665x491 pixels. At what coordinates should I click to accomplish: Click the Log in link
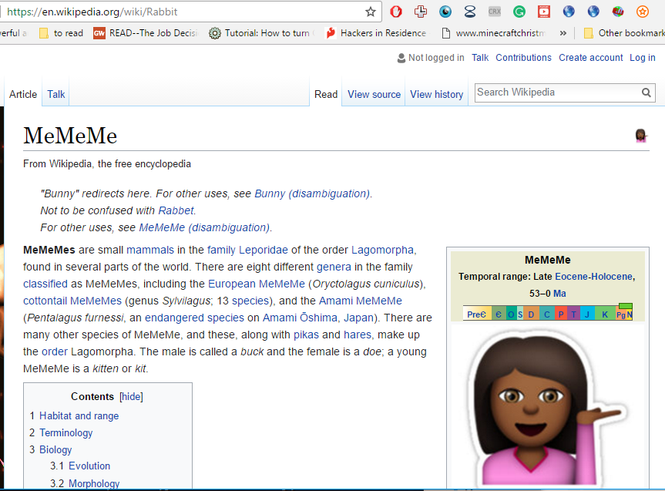(x=642, y=58)
